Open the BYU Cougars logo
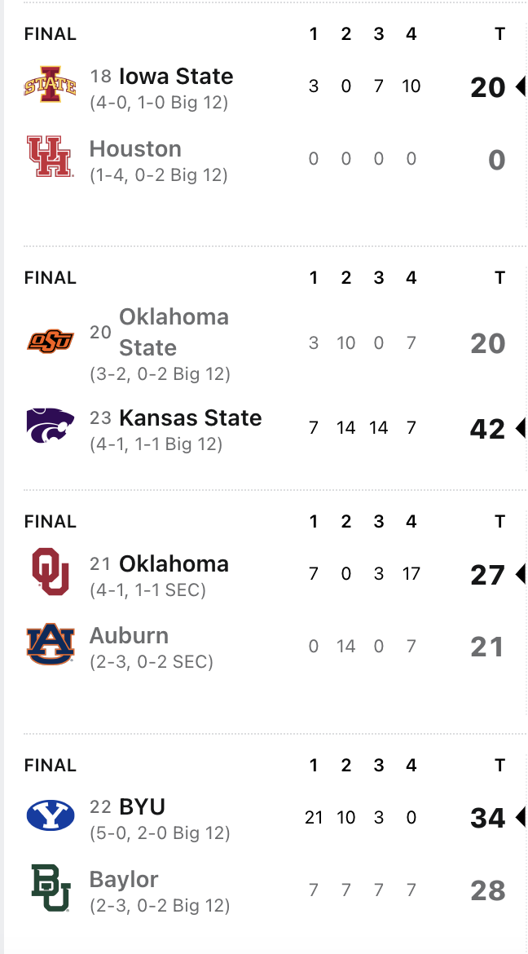The height and width of the screenshot is (954, 528). pyautogui.click(x=50, y=815)
